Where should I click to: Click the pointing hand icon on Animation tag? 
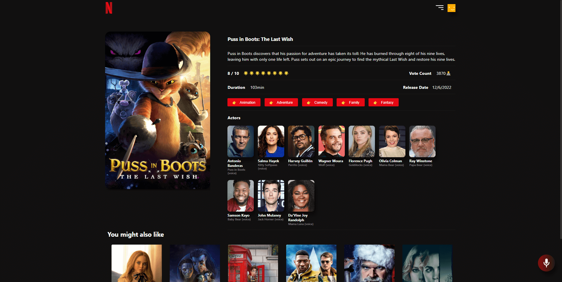(x=234, y=103)
